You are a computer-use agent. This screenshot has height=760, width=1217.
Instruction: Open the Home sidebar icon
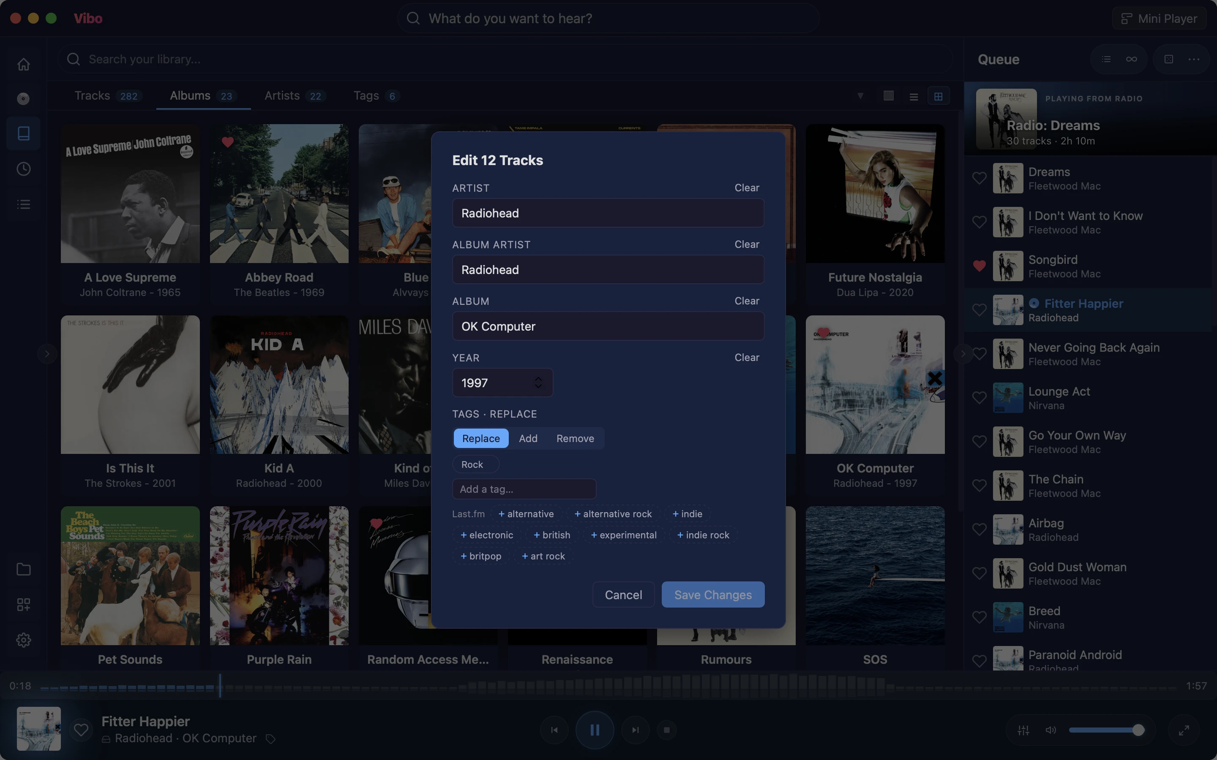tap(24, 64)
